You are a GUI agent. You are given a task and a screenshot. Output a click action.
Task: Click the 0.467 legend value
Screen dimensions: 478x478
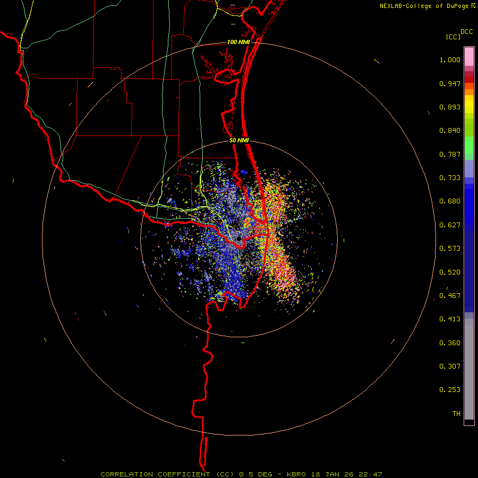click(450, 296)
